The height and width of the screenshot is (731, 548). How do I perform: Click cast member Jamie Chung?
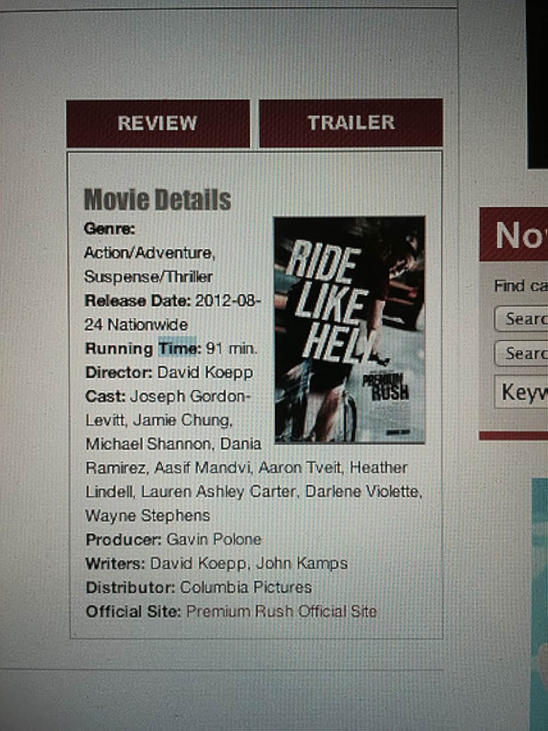182,420
